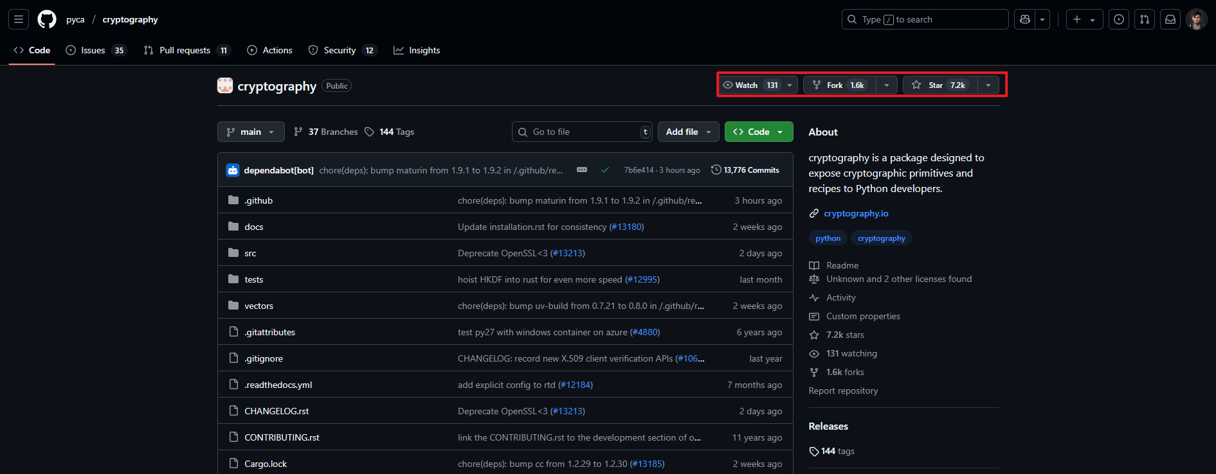This screenshot has height=474, width=1216.
Task: Switch to the Security tab
Action: click(x=343, y=50)
